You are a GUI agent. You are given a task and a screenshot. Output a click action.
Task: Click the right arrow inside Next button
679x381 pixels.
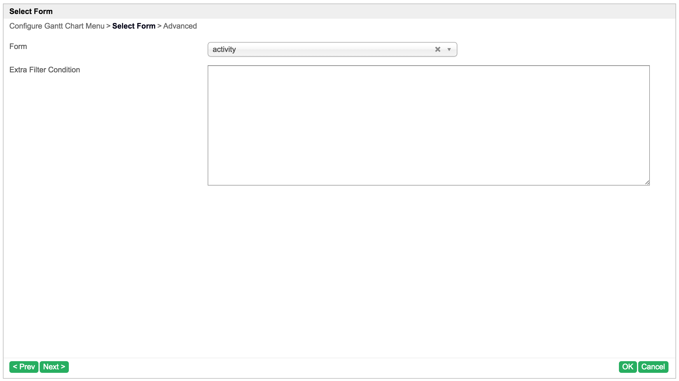tap(63, 367)
